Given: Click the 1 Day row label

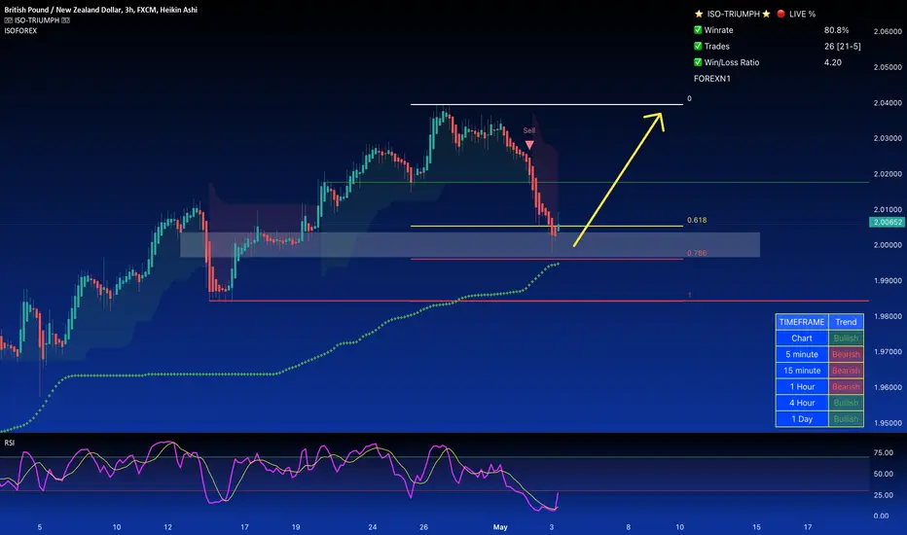Looking at the screenshot, I should pos(802,418).
